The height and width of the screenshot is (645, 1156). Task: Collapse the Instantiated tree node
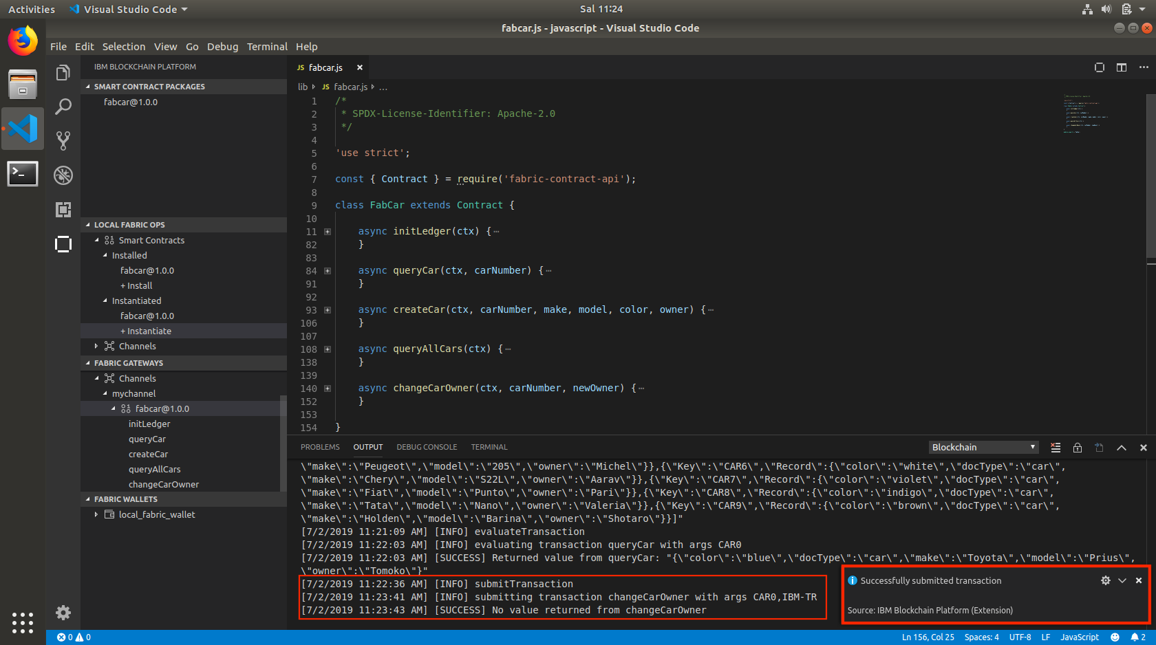tap(105, 300)
